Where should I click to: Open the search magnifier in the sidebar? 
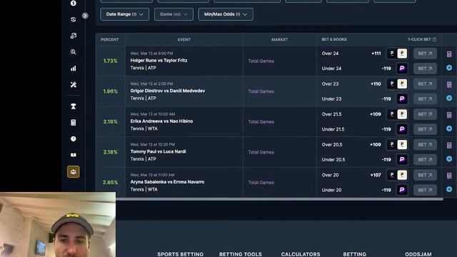pos(74,52)
